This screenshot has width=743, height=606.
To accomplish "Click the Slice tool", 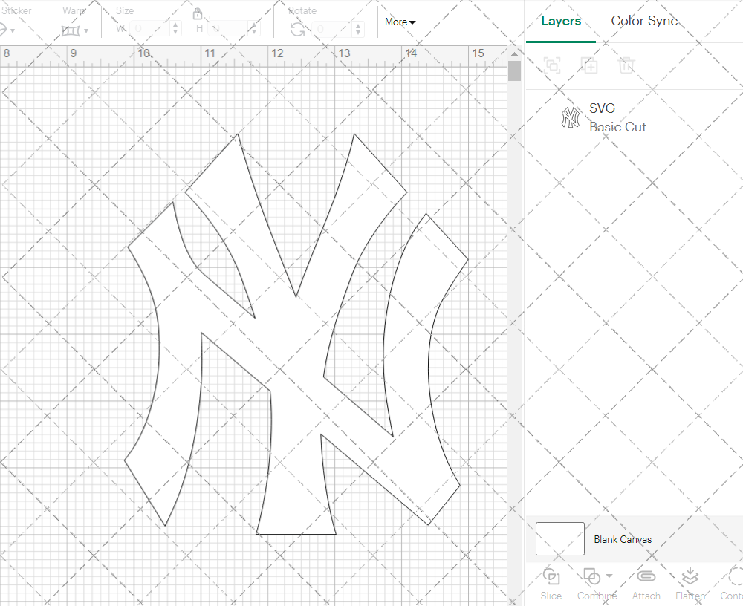I will (551, 584).
